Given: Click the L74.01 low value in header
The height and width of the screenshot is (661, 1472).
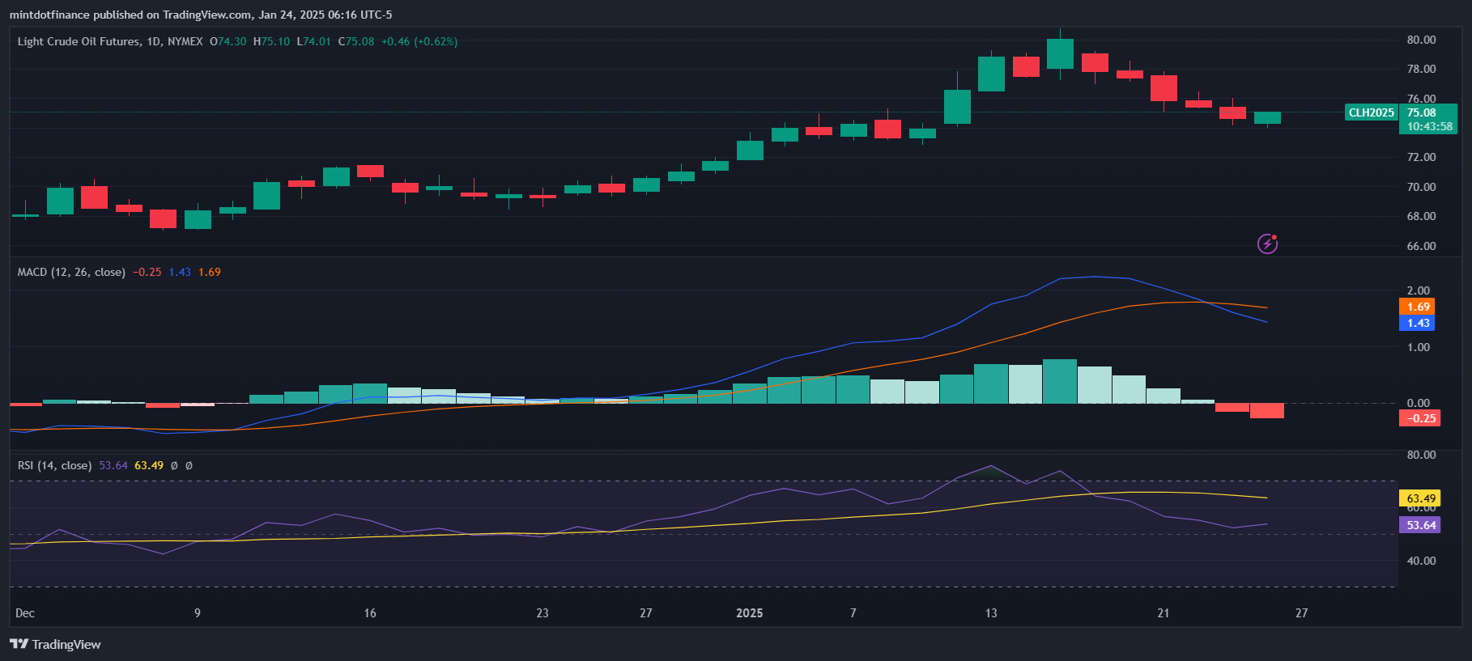Looking at the screenshot, I should [314, 41].
